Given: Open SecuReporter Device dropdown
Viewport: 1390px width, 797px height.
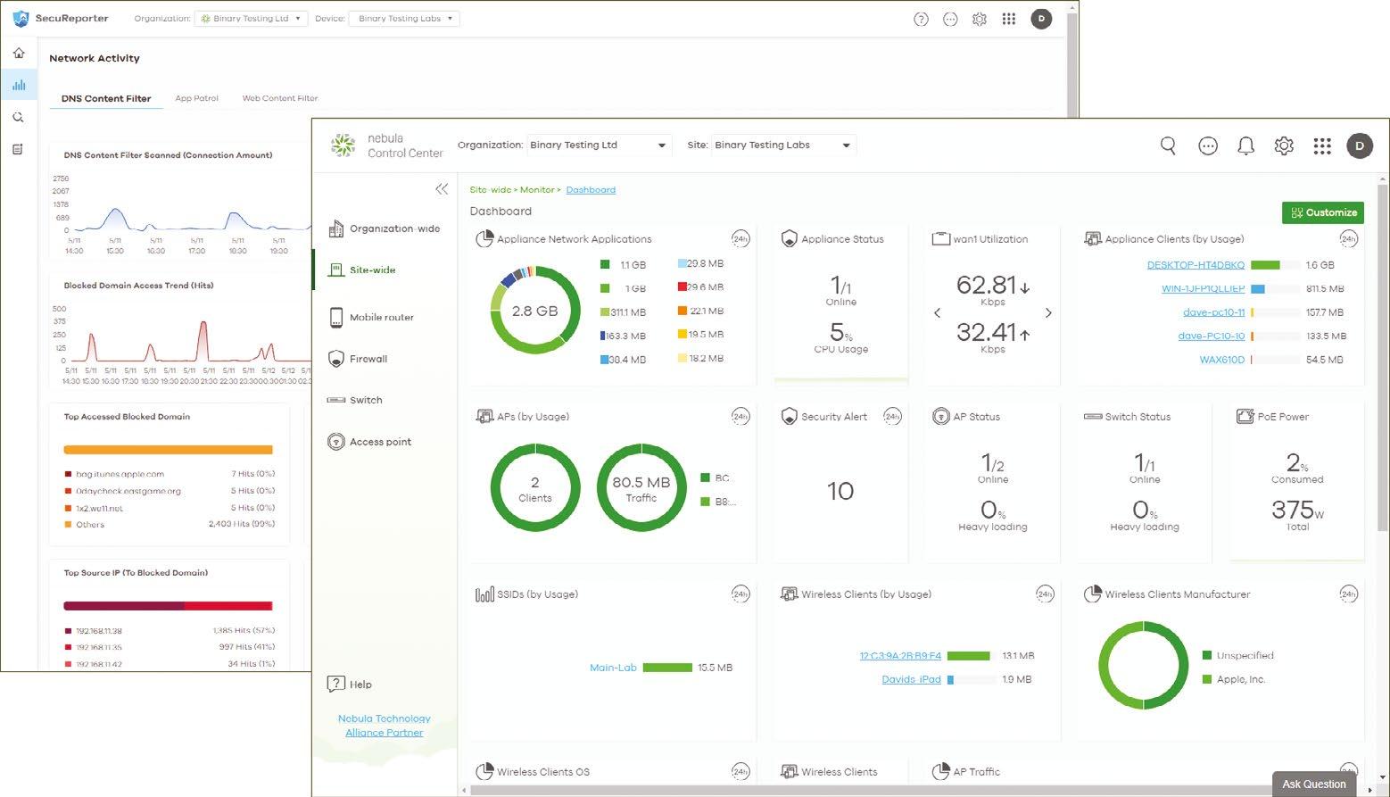Looking at the screenshot, I should (404, 18).
